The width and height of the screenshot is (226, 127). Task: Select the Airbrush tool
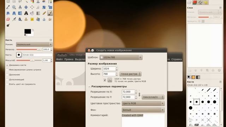(x=14, y=19)
